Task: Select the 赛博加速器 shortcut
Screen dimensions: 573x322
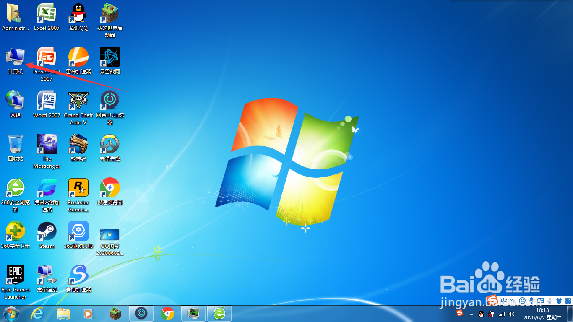Action: [78, 279]
